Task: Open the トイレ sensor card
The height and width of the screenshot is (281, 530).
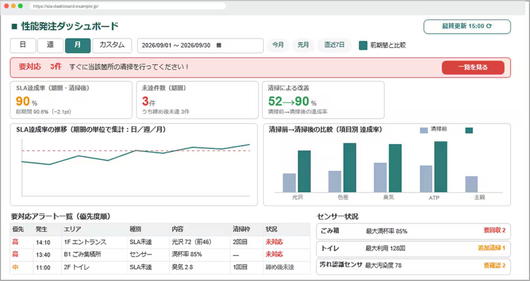Action: coord(413,248)
